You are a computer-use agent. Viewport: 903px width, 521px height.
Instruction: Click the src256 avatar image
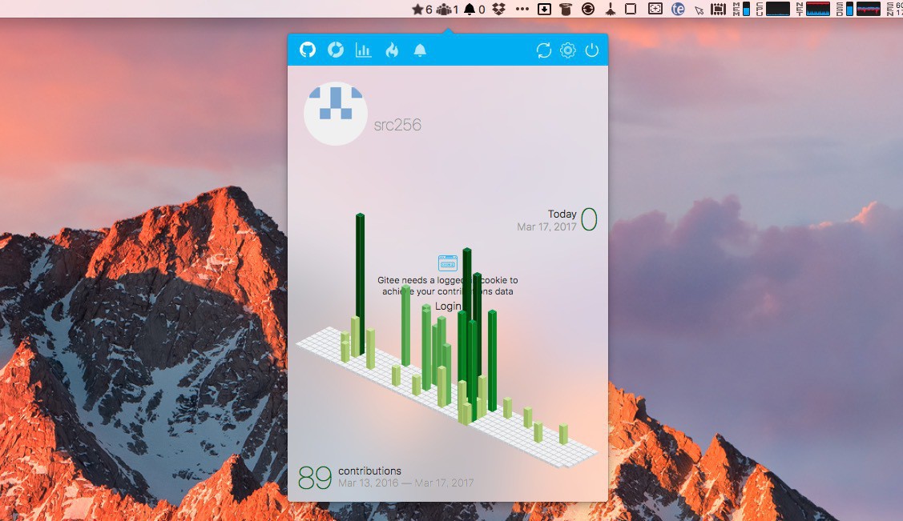336,114
